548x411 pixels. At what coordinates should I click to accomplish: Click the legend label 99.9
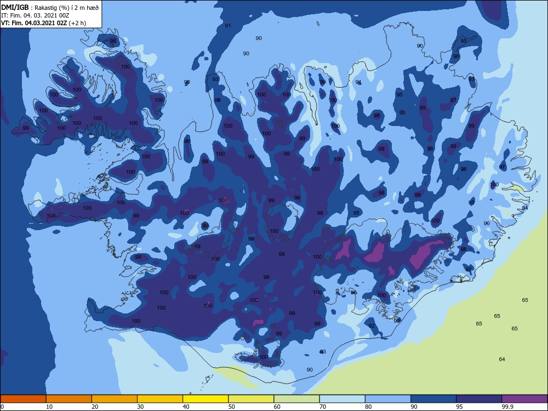tap(507, 407)
